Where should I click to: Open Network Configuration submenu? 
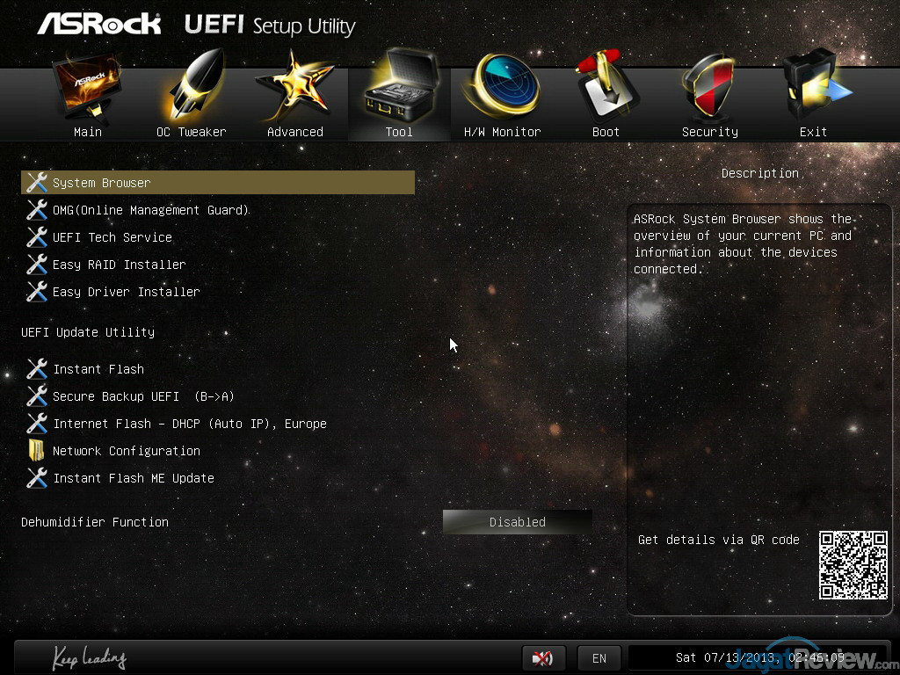click(x=127, y=451)
